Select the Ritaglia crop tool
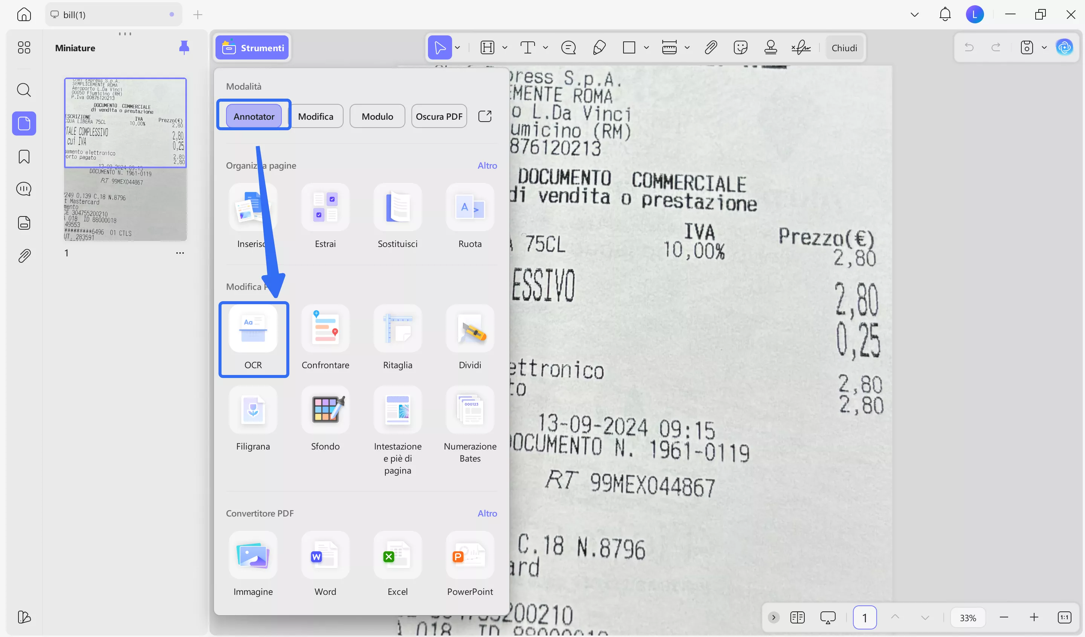Screen dimensions: 1085x637 [397, 328]
